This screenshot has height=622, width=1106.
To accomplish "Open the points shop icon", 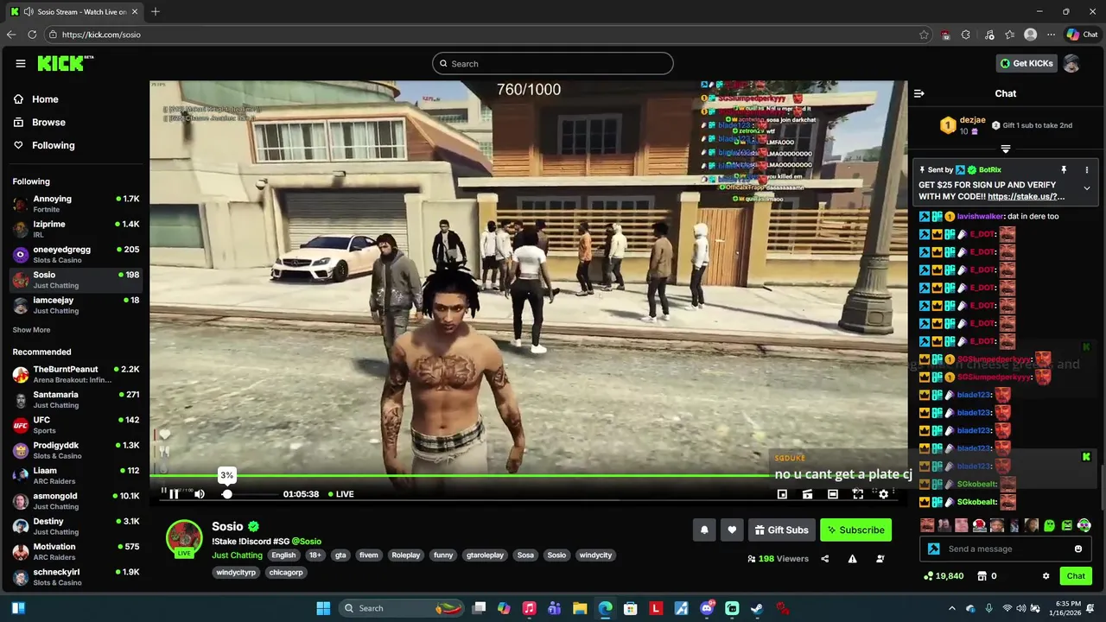I will (x=982, y=576).
